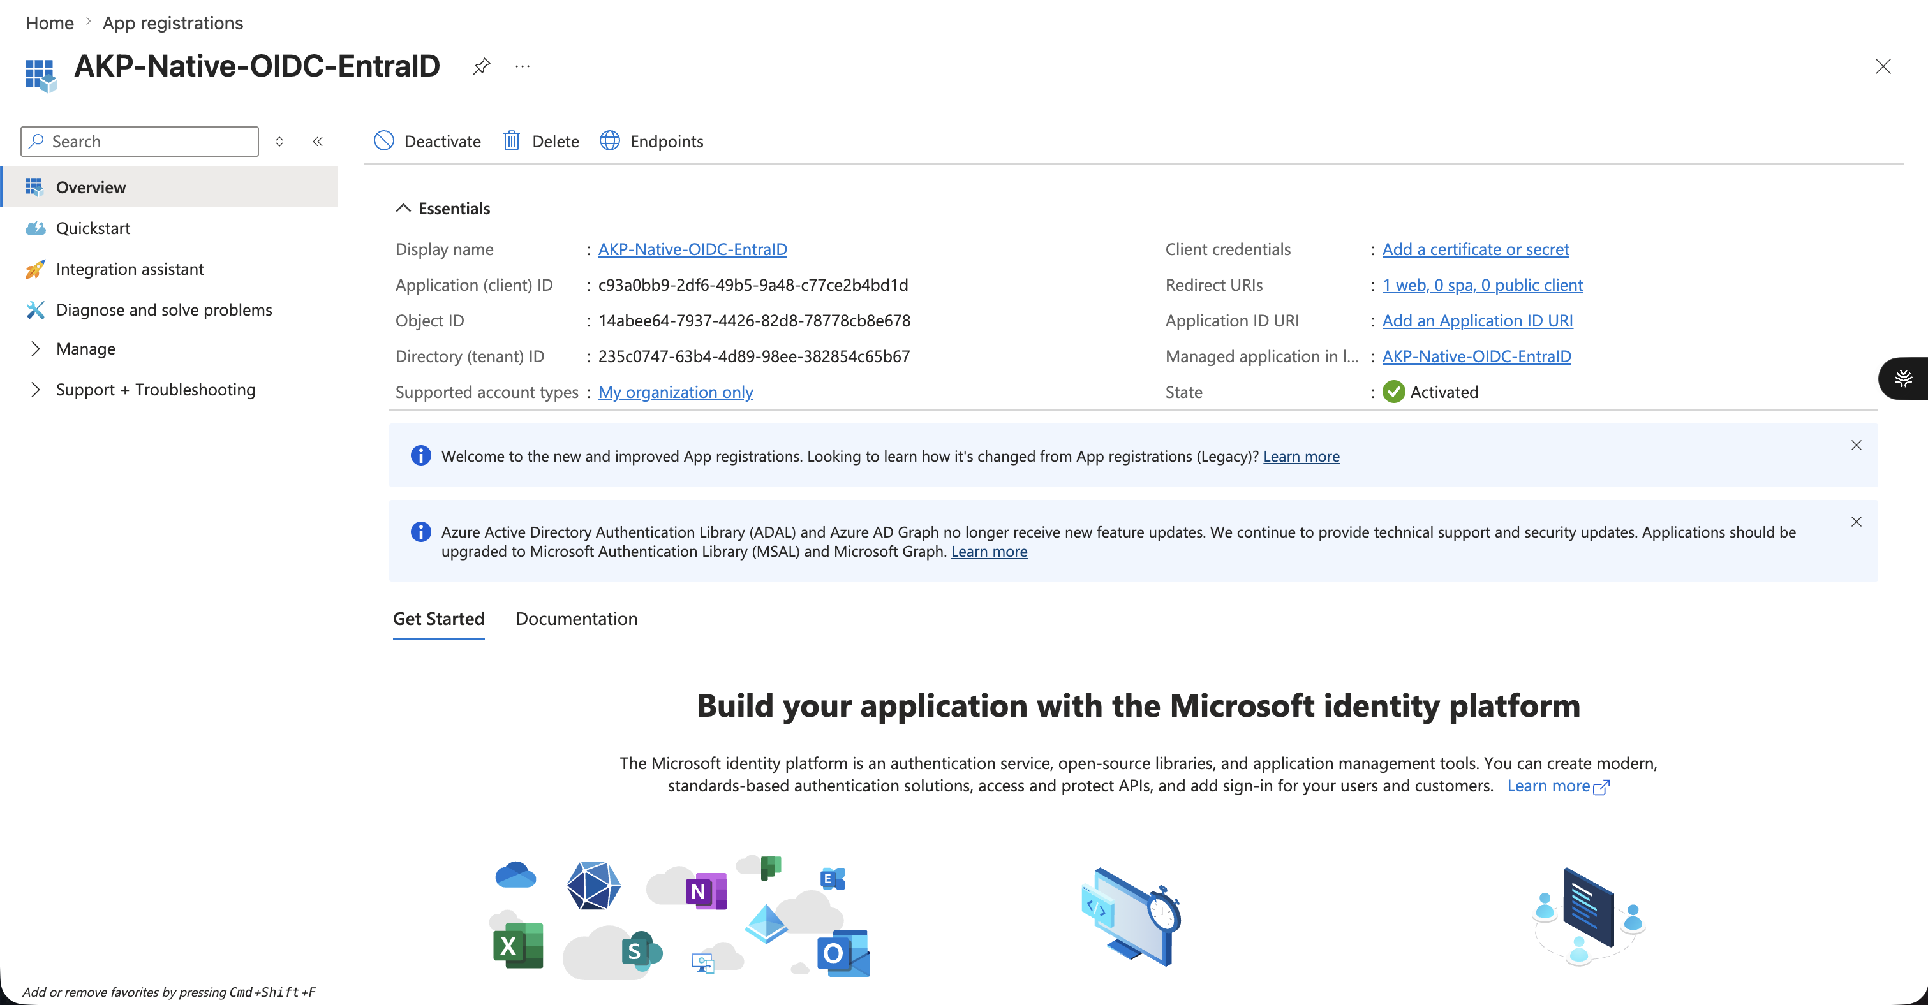
Task: Click the Quickstart cloud icon
Action: (x=35, y=228)
